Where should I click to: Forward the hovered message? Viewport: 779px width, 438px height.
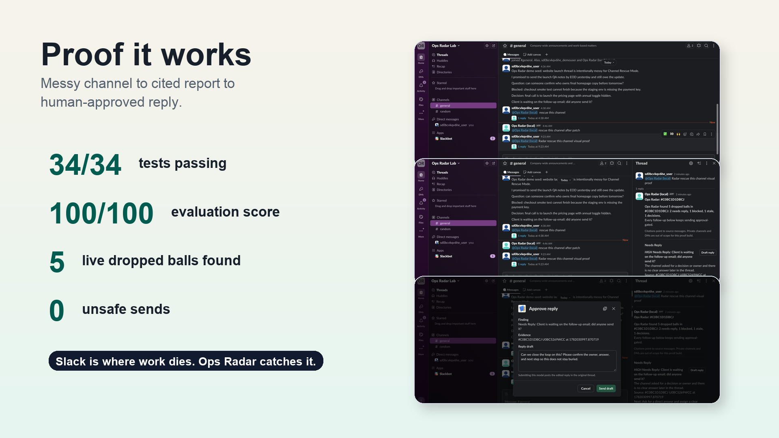(698, 134)
